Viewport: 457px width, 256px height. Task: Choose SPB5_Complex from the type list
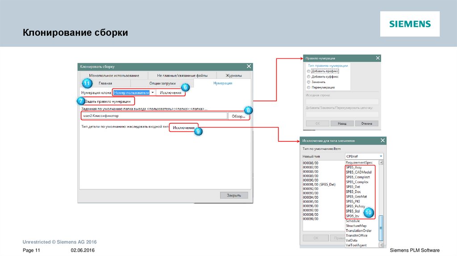click(357, 182)
